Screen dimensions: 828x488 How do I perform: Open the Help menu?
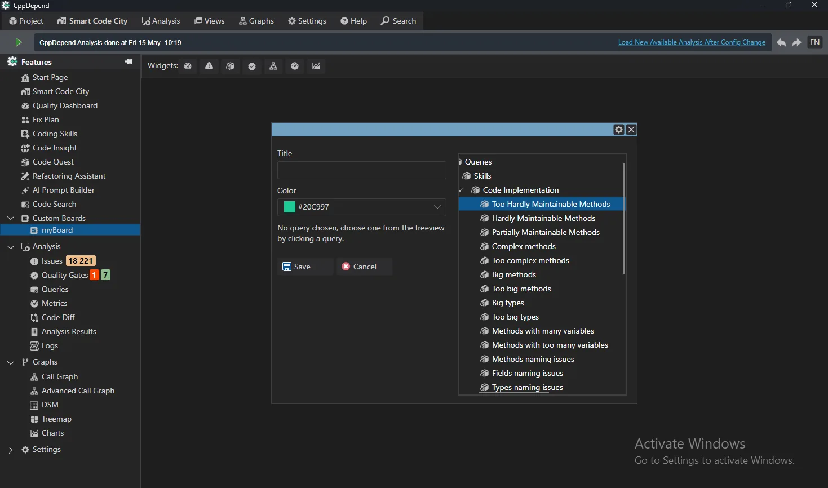click(354, 21)
